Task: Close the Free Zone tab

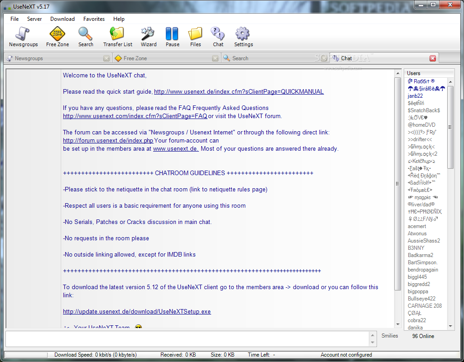Action: 215,58
